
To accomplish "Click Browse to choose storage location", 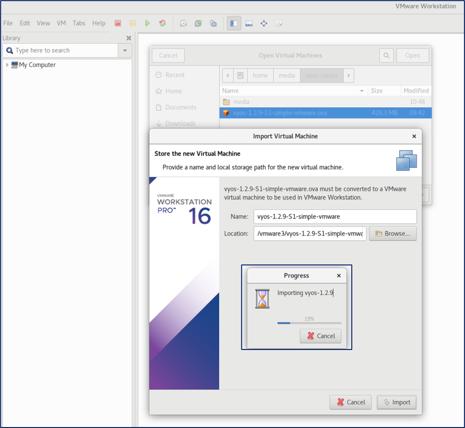I will point(393,234).
